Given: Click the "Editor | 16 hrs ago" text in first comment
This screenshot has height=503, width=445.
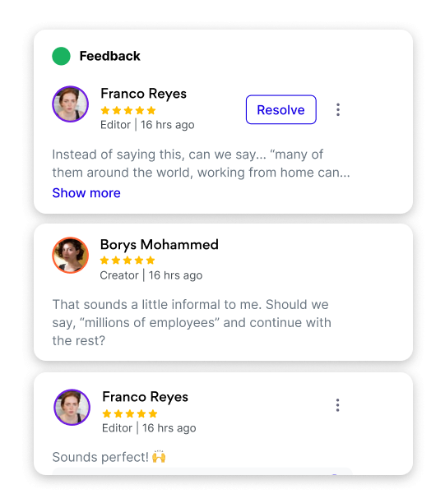Looking at the screenshot, I should [147, 125].
